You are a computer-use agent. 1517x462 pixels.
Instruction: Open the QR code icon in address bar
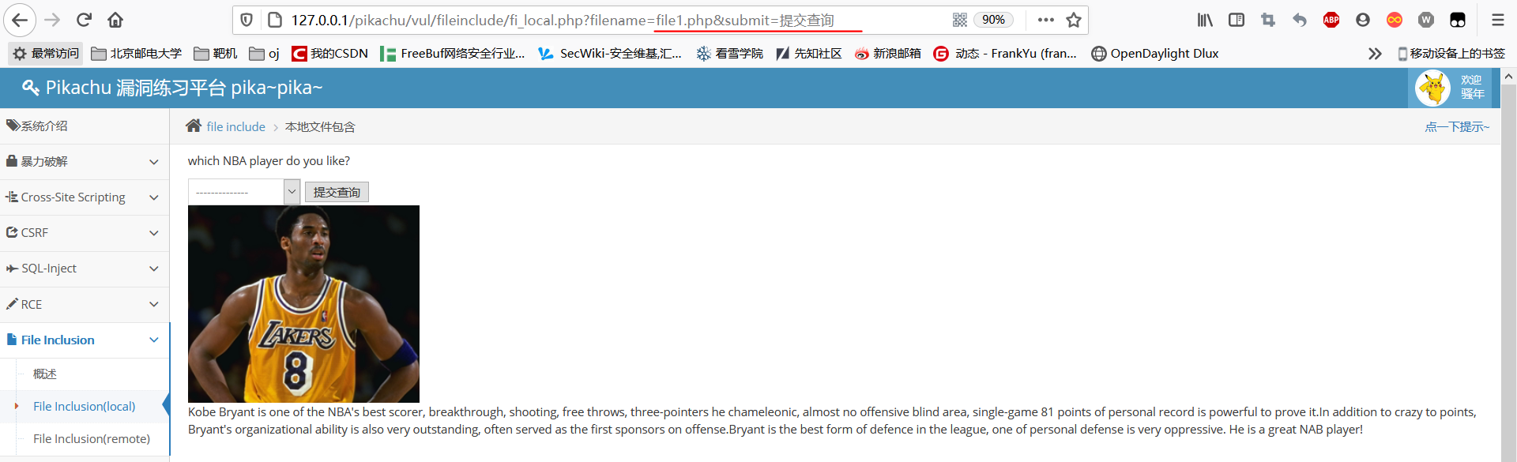coord(959,20)
